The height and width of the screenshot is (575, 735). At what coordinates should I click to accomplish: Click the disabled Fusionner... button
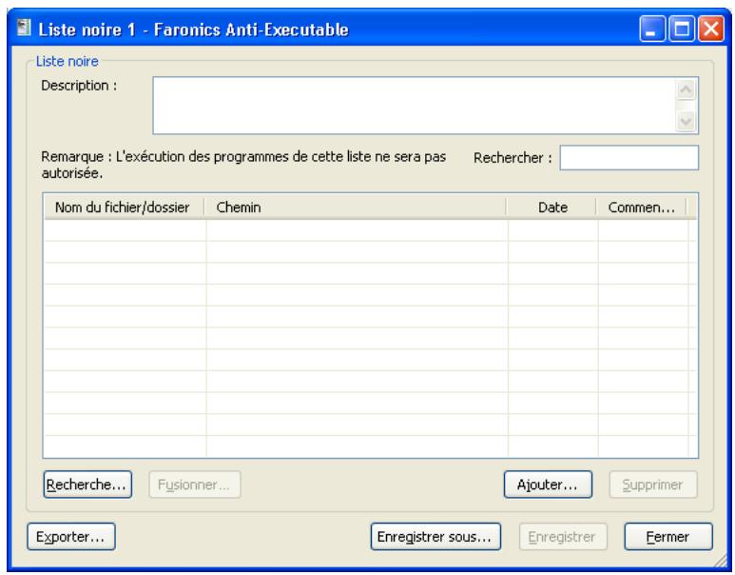pos(195,485)
